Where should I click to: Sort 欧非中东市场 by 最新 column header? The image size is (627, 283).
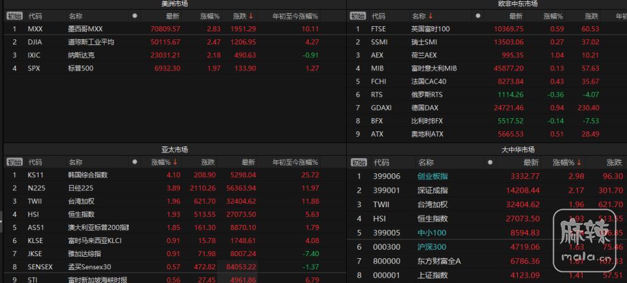click(515, 16)
